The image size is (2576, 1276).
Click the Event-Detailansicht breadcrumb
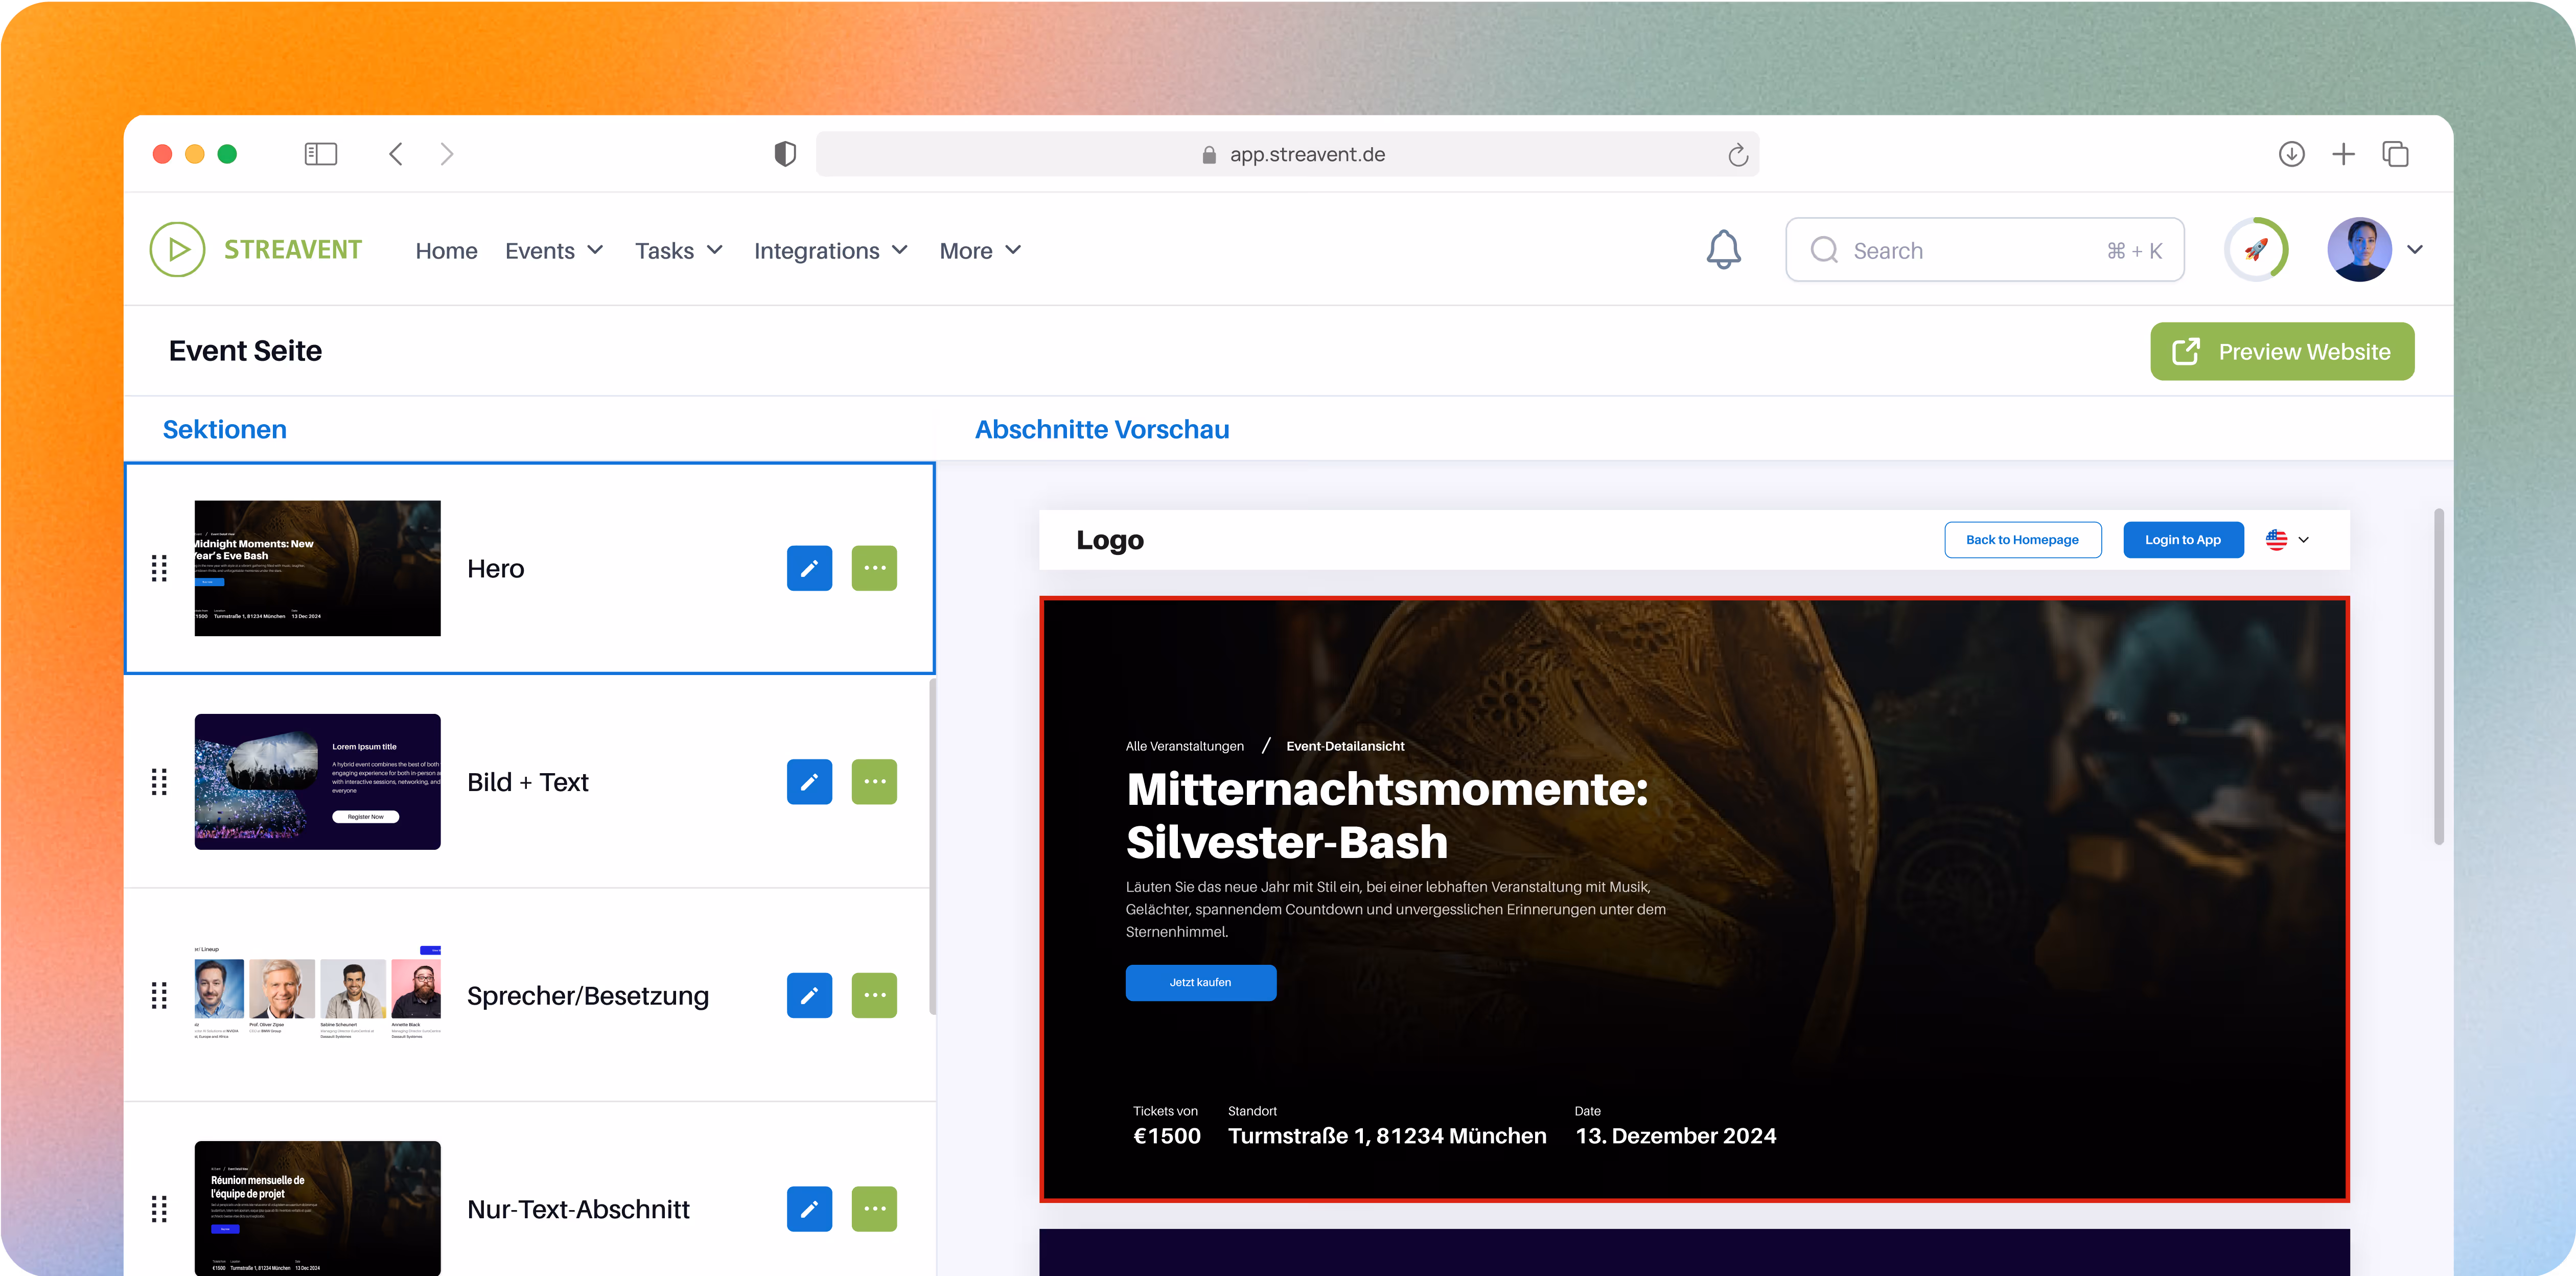tap(1345, 746)
